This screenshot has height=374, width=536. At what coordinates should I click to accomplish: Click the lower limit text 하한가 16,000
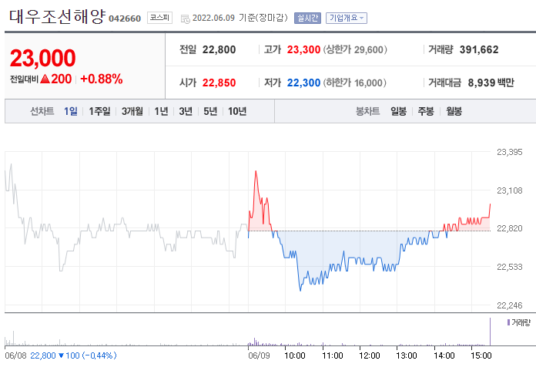355,83
